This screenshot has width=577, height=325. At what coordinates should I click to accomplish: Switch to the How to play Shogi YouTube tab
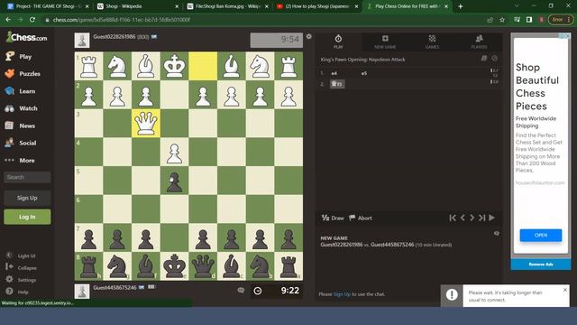[317, 6]
